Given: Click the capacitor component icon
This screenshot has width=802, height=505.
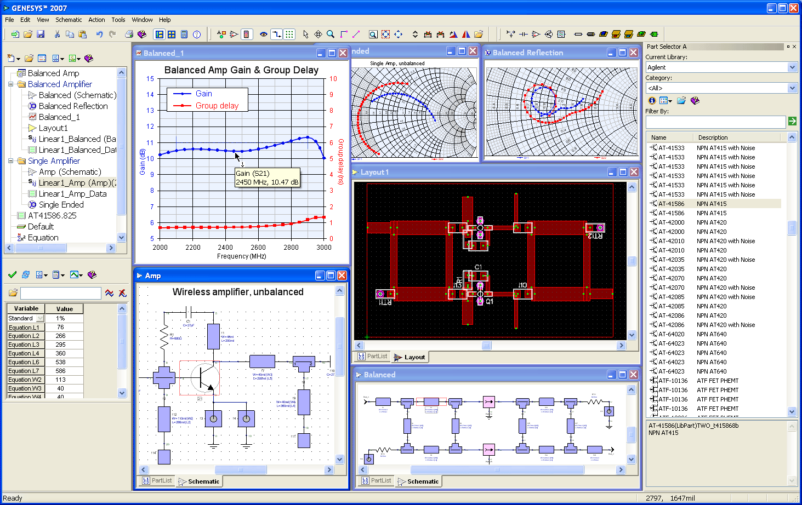Looking at the screenshot, I should pyautogui.click(x=523, y=34).
